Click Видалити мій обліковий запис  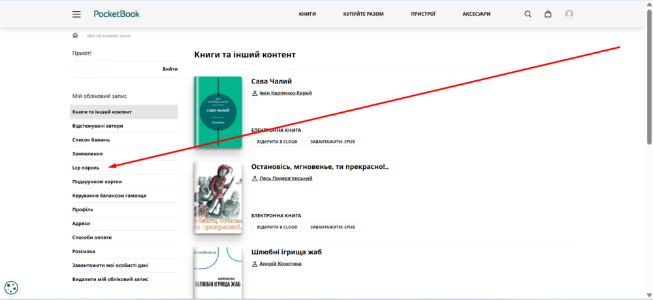(x=124, y=279)
